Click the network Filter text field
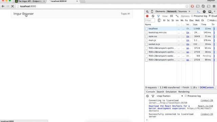 150,20
